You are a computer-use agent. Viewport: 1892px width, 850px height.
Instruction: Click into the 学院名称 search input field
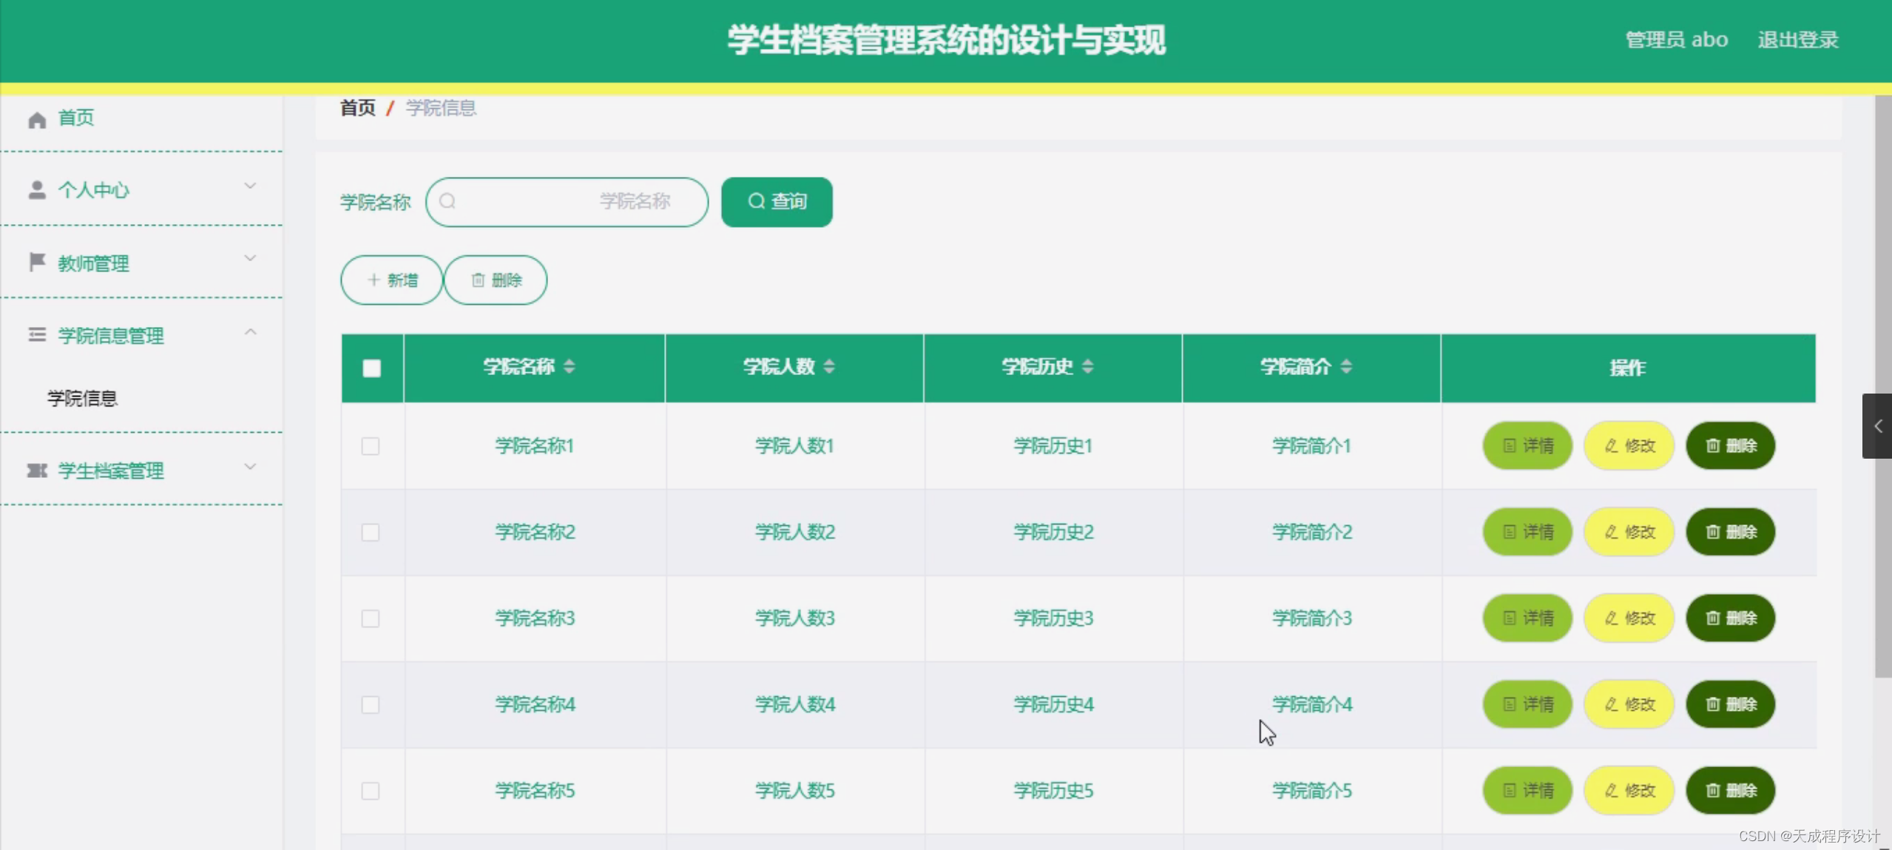tap(567, 202)
